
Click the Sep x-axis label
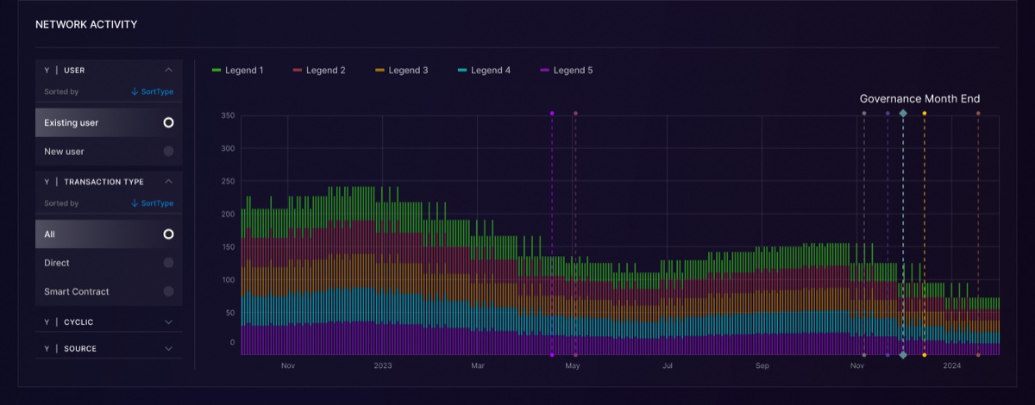(x=762, y=366)
